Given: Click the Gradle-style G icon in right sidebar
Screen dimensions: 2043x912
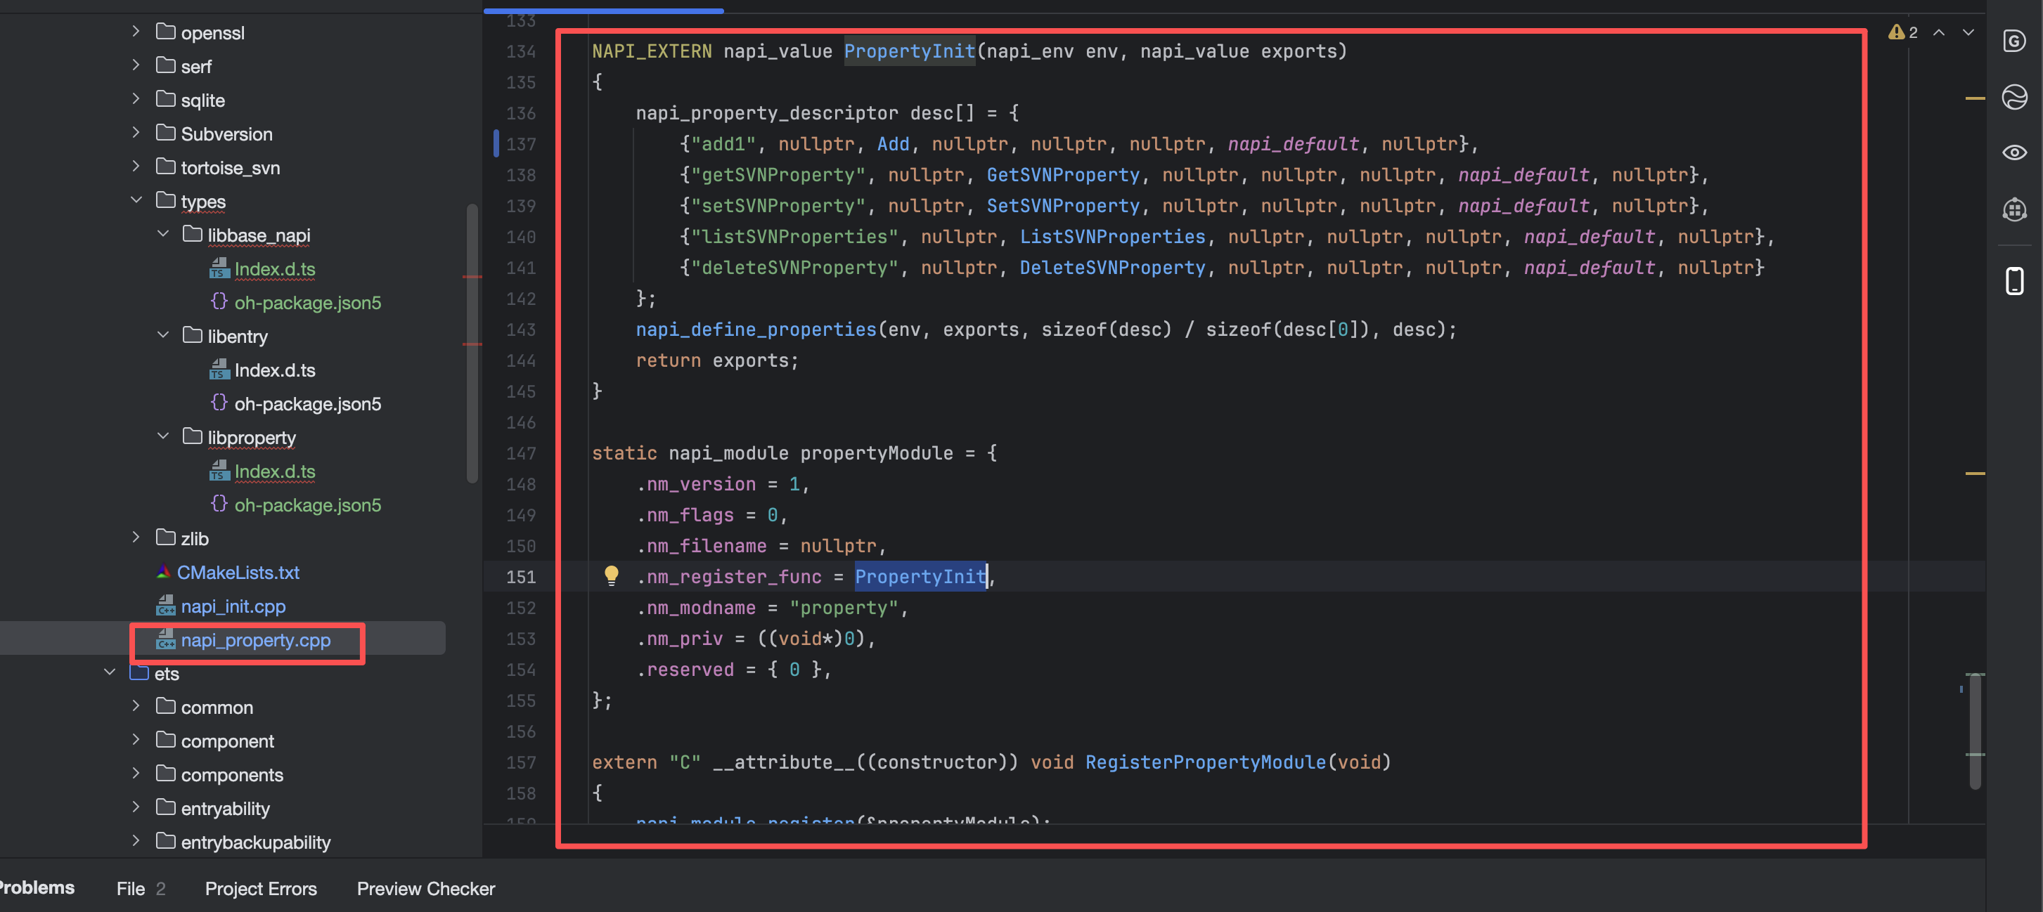Looking at the screenshot, I should [x=2013, y=41].
